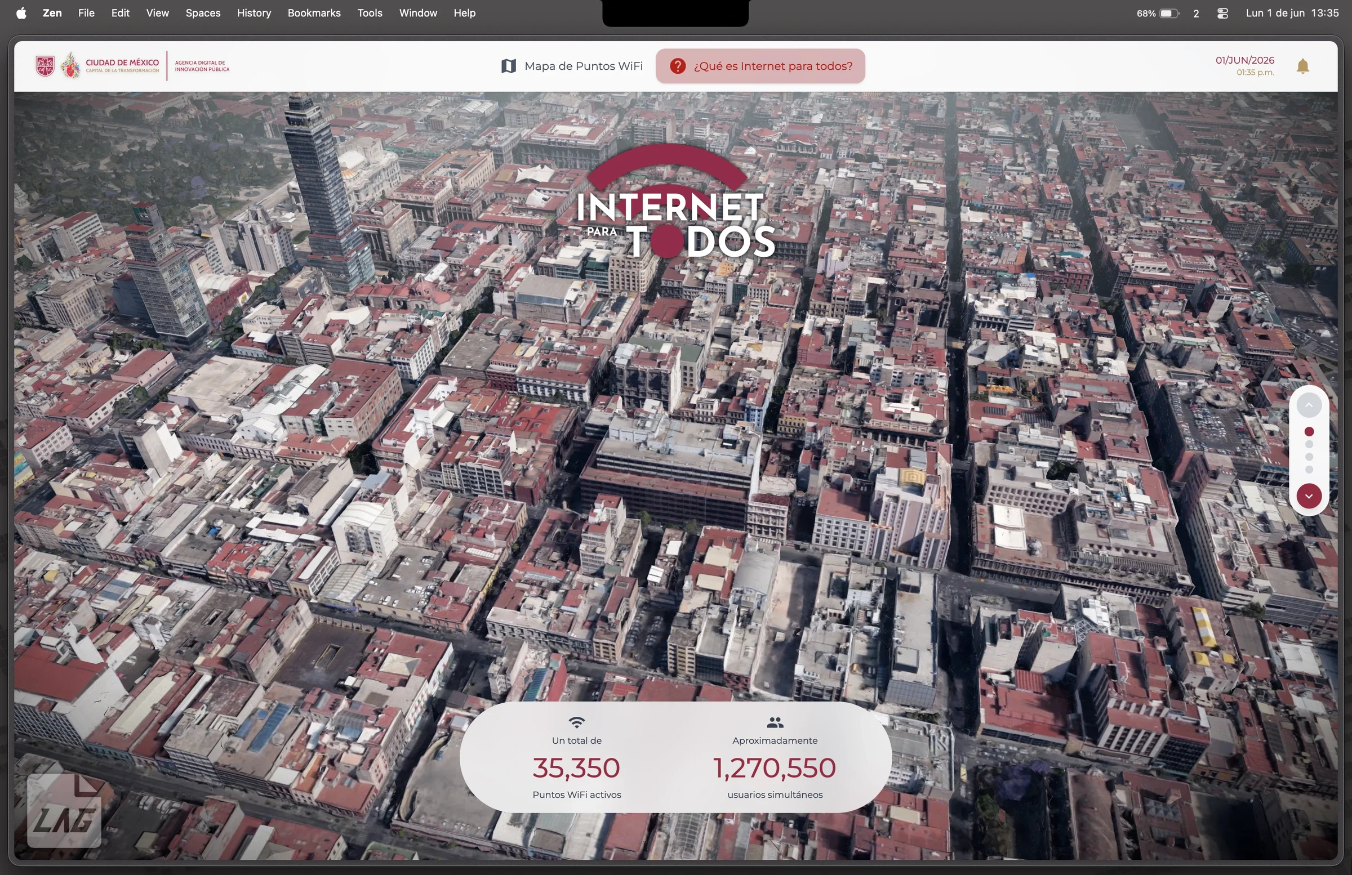Screen dimensions: 1352x875
Task: Open the Edit menu
Action: 120,13
